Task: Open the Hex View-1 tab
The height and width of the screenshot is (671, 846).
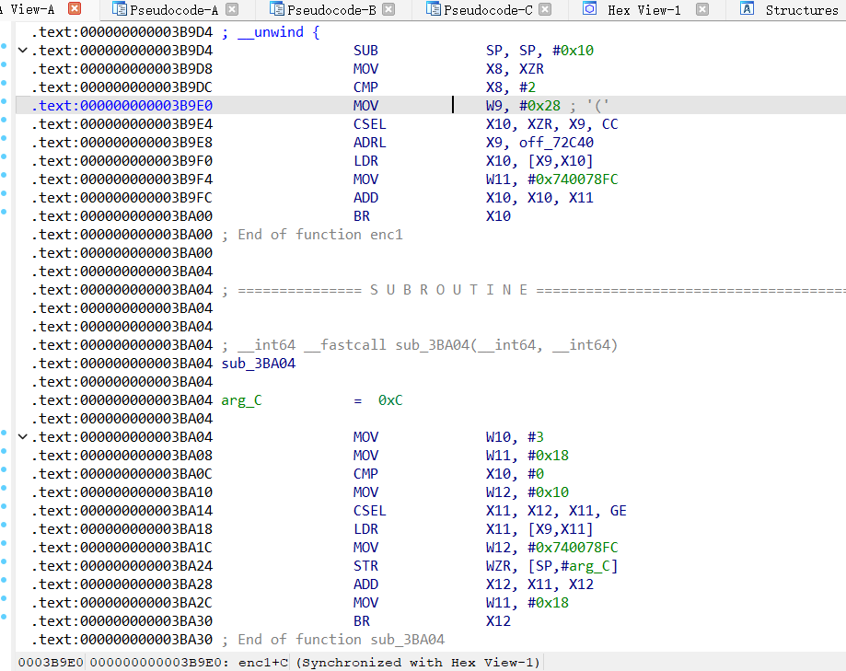Action: pyautogui.click(x=643, y=10)
